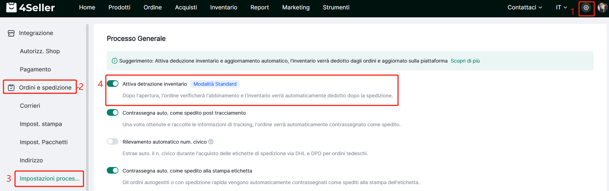Select Corrieri in the sidebar
The image size is (609, 191).
click(30, 106)
